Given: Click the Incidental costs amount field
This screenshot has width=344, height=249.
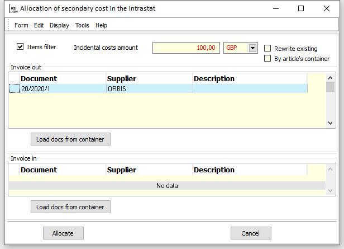Looking at the screenshot, I should [186, 48].
